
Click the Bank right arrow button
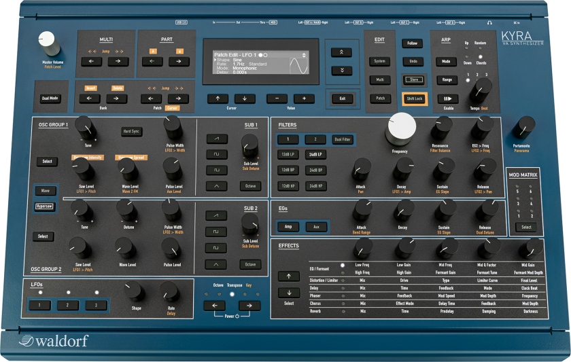coord(116,98)
